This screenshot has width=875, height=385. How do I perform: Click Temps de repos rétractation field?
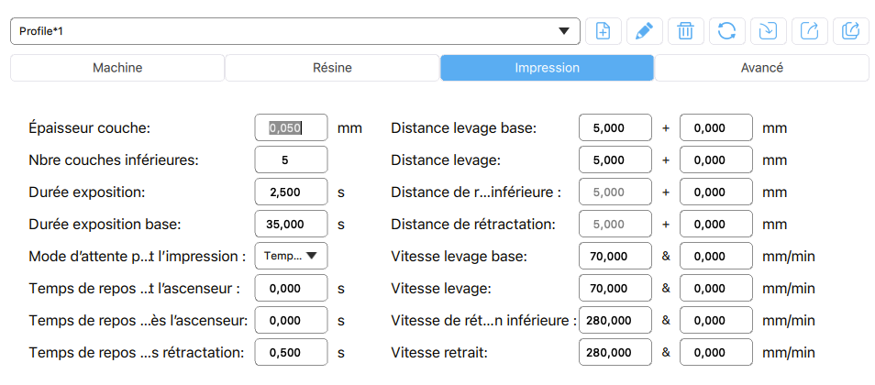(291, 352)
